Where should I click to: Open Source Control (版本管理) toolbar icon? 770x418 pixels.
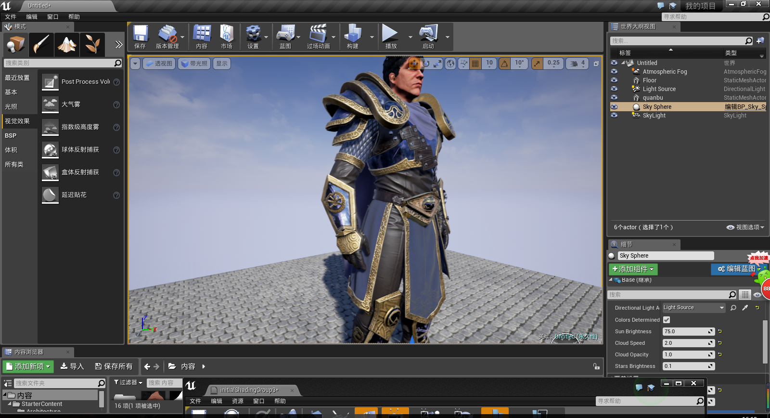point(167,37)
